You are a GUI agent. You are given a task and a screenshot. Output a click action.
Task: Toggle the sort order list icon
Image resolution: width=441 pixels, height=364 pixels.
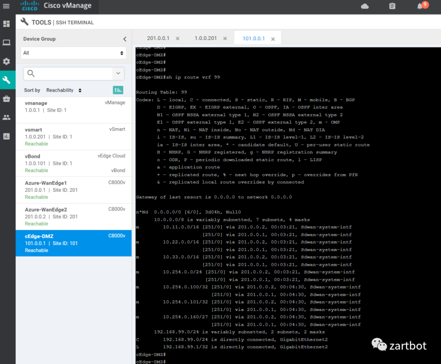pos(118,90)
